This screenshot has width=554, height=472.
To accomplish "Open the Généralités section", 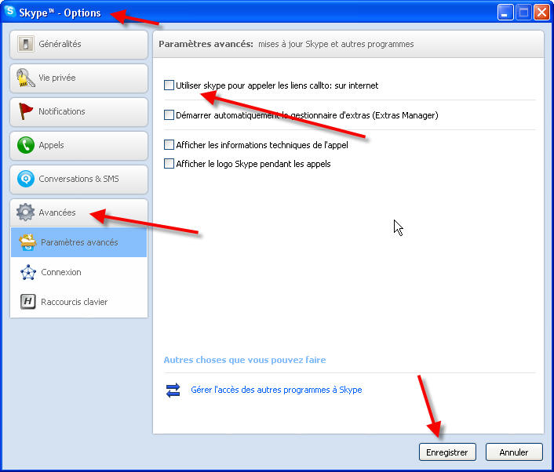I will click(78, 45).
